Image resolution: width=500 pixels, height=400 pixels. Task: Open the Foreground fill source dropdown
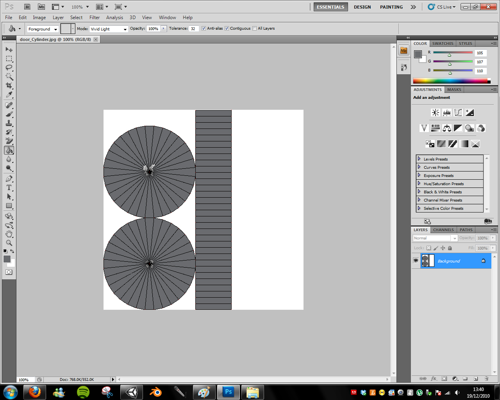coord(43,29)
